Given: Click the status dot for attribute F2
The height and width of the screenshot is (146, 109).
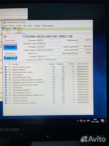Looking at the screenshot, I should click(6, 100).
